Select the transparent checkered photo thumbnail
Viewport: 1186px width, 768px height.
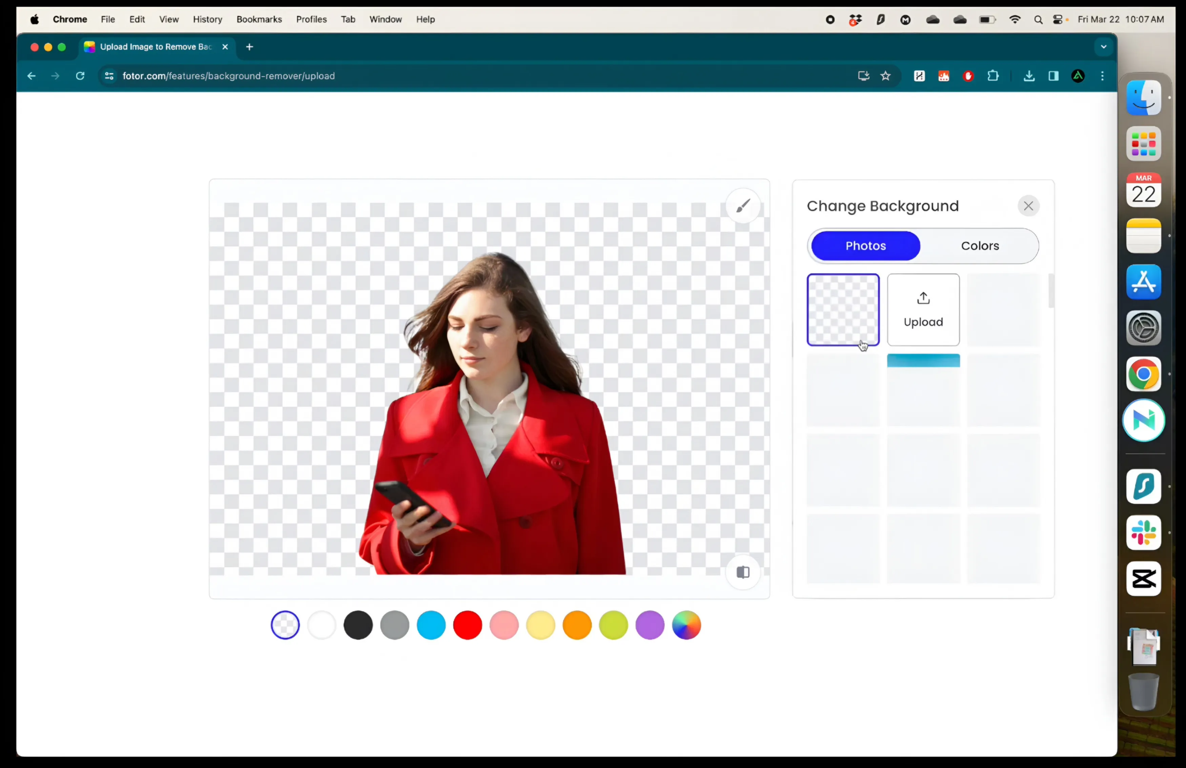point(843,310)
